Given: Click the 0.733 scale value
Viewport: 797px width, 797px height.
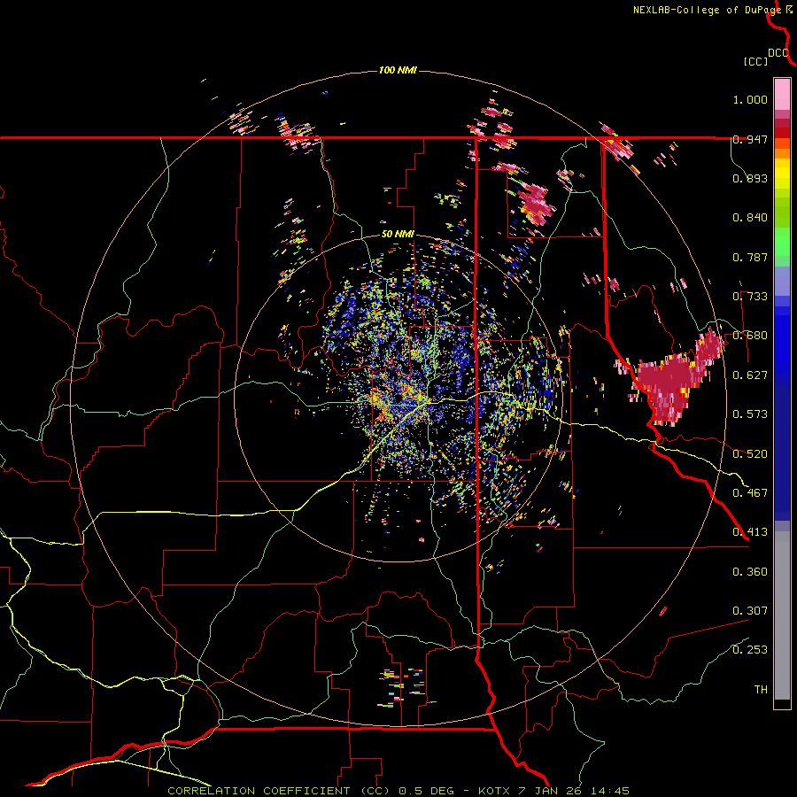Looking at the screenshot, I should tap(750, 297).
